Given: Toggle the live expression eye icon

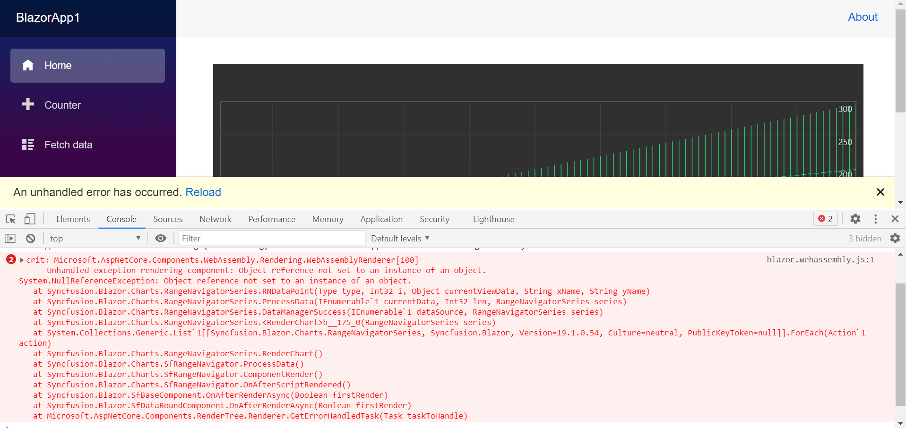Looking at the screenshot, I should pos(161,239).
